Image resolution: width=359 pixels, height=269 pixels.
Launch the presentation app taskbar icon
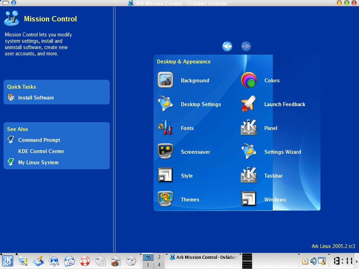131,261
